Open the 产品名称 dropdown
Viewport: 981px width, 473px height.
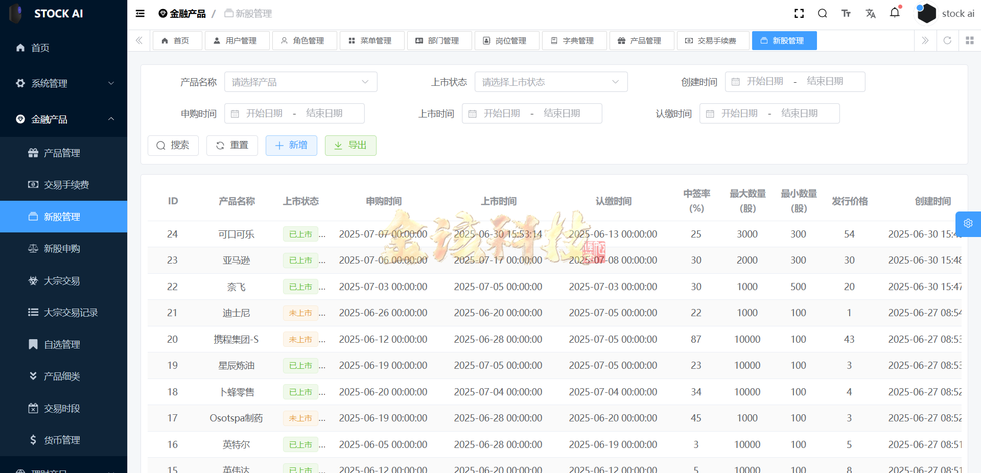[x=300, y=82]
